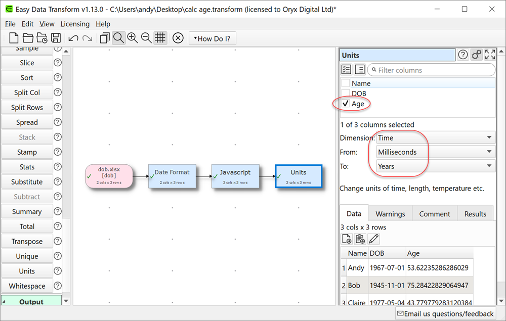Enable the Name column checkbox
The height and width of the screenshot is (321, 506).
tap(346, 83)
